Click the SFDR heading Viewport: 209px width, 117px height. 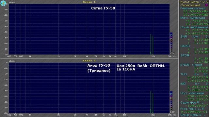[185, 56]
